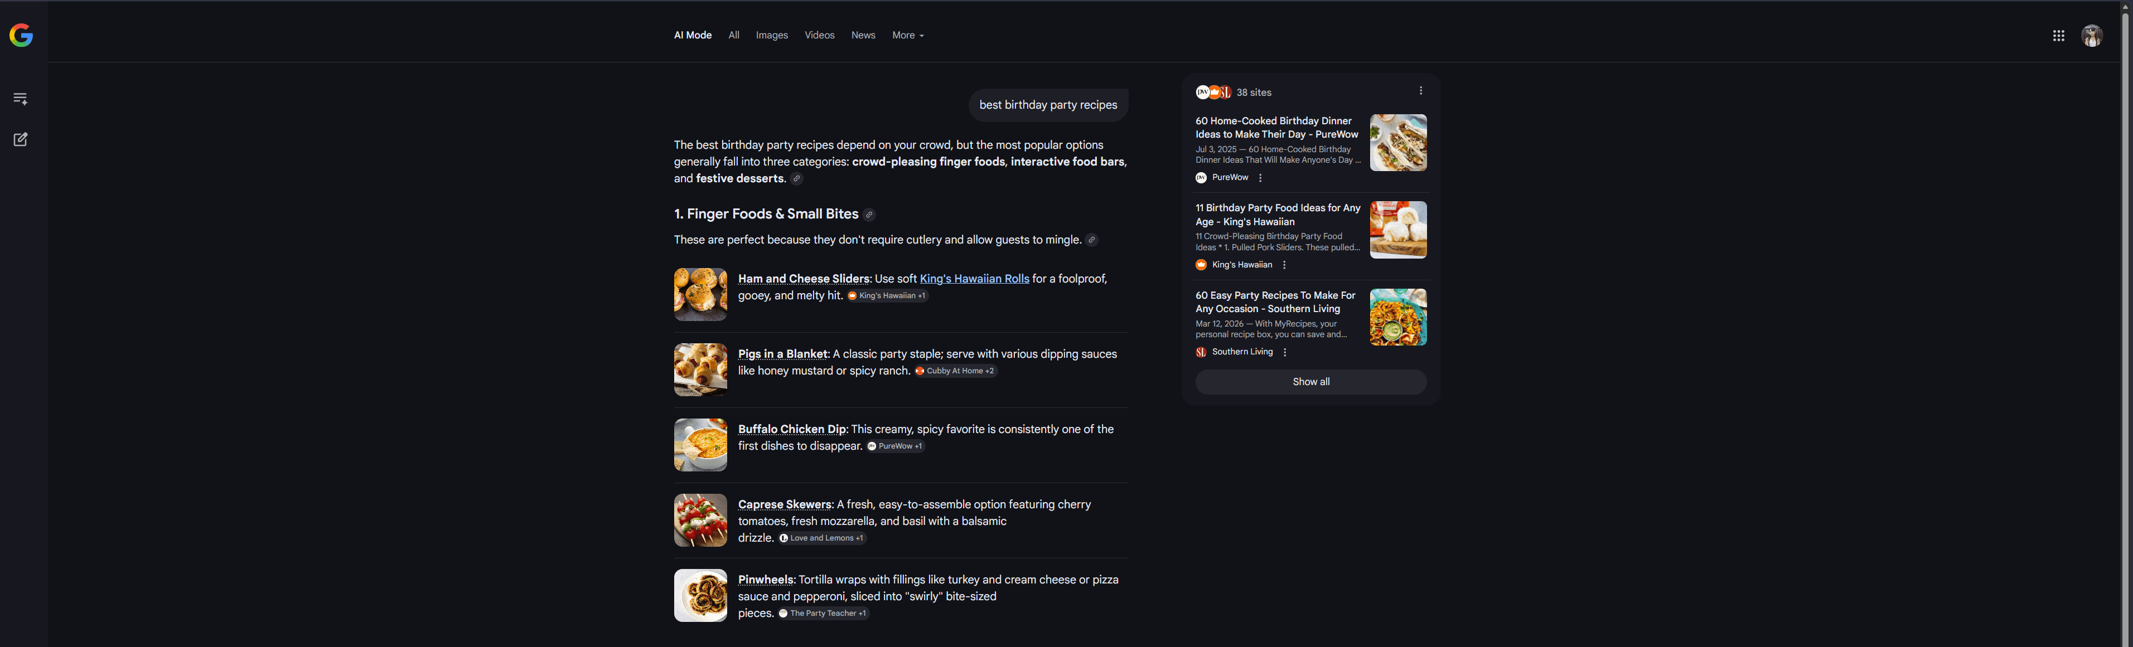Click the Cubby At Home source chip
Viewport: 2133px width, 647px height.
pos(956,371)
